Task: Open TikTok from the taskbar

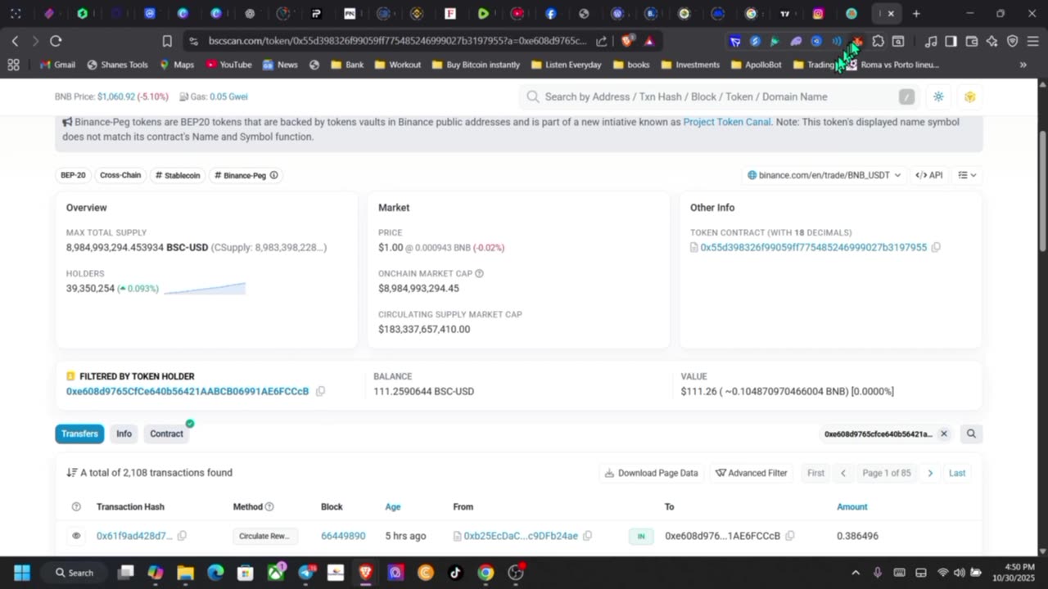Action: tap(456, 573)
